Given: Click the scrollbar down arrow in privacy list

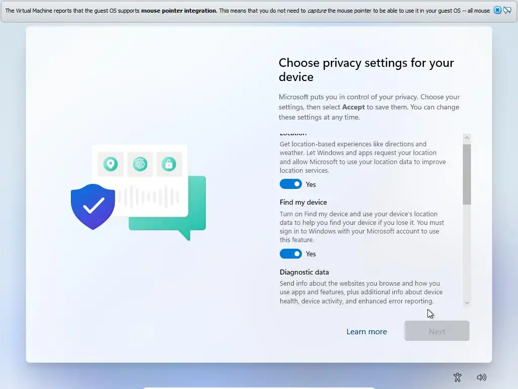Looking at the screenshot, I should 466,303.
